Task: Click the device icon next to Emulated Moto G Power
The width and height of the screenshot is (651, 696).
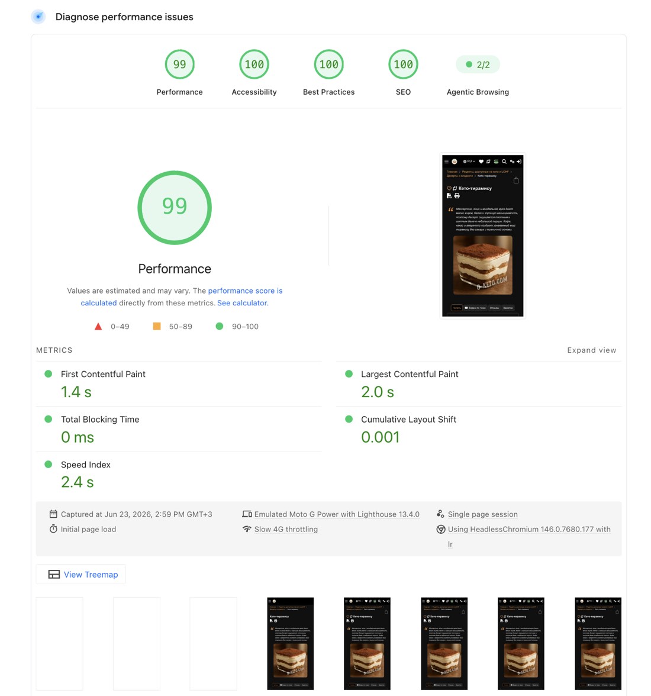Action: coord(247,514)
